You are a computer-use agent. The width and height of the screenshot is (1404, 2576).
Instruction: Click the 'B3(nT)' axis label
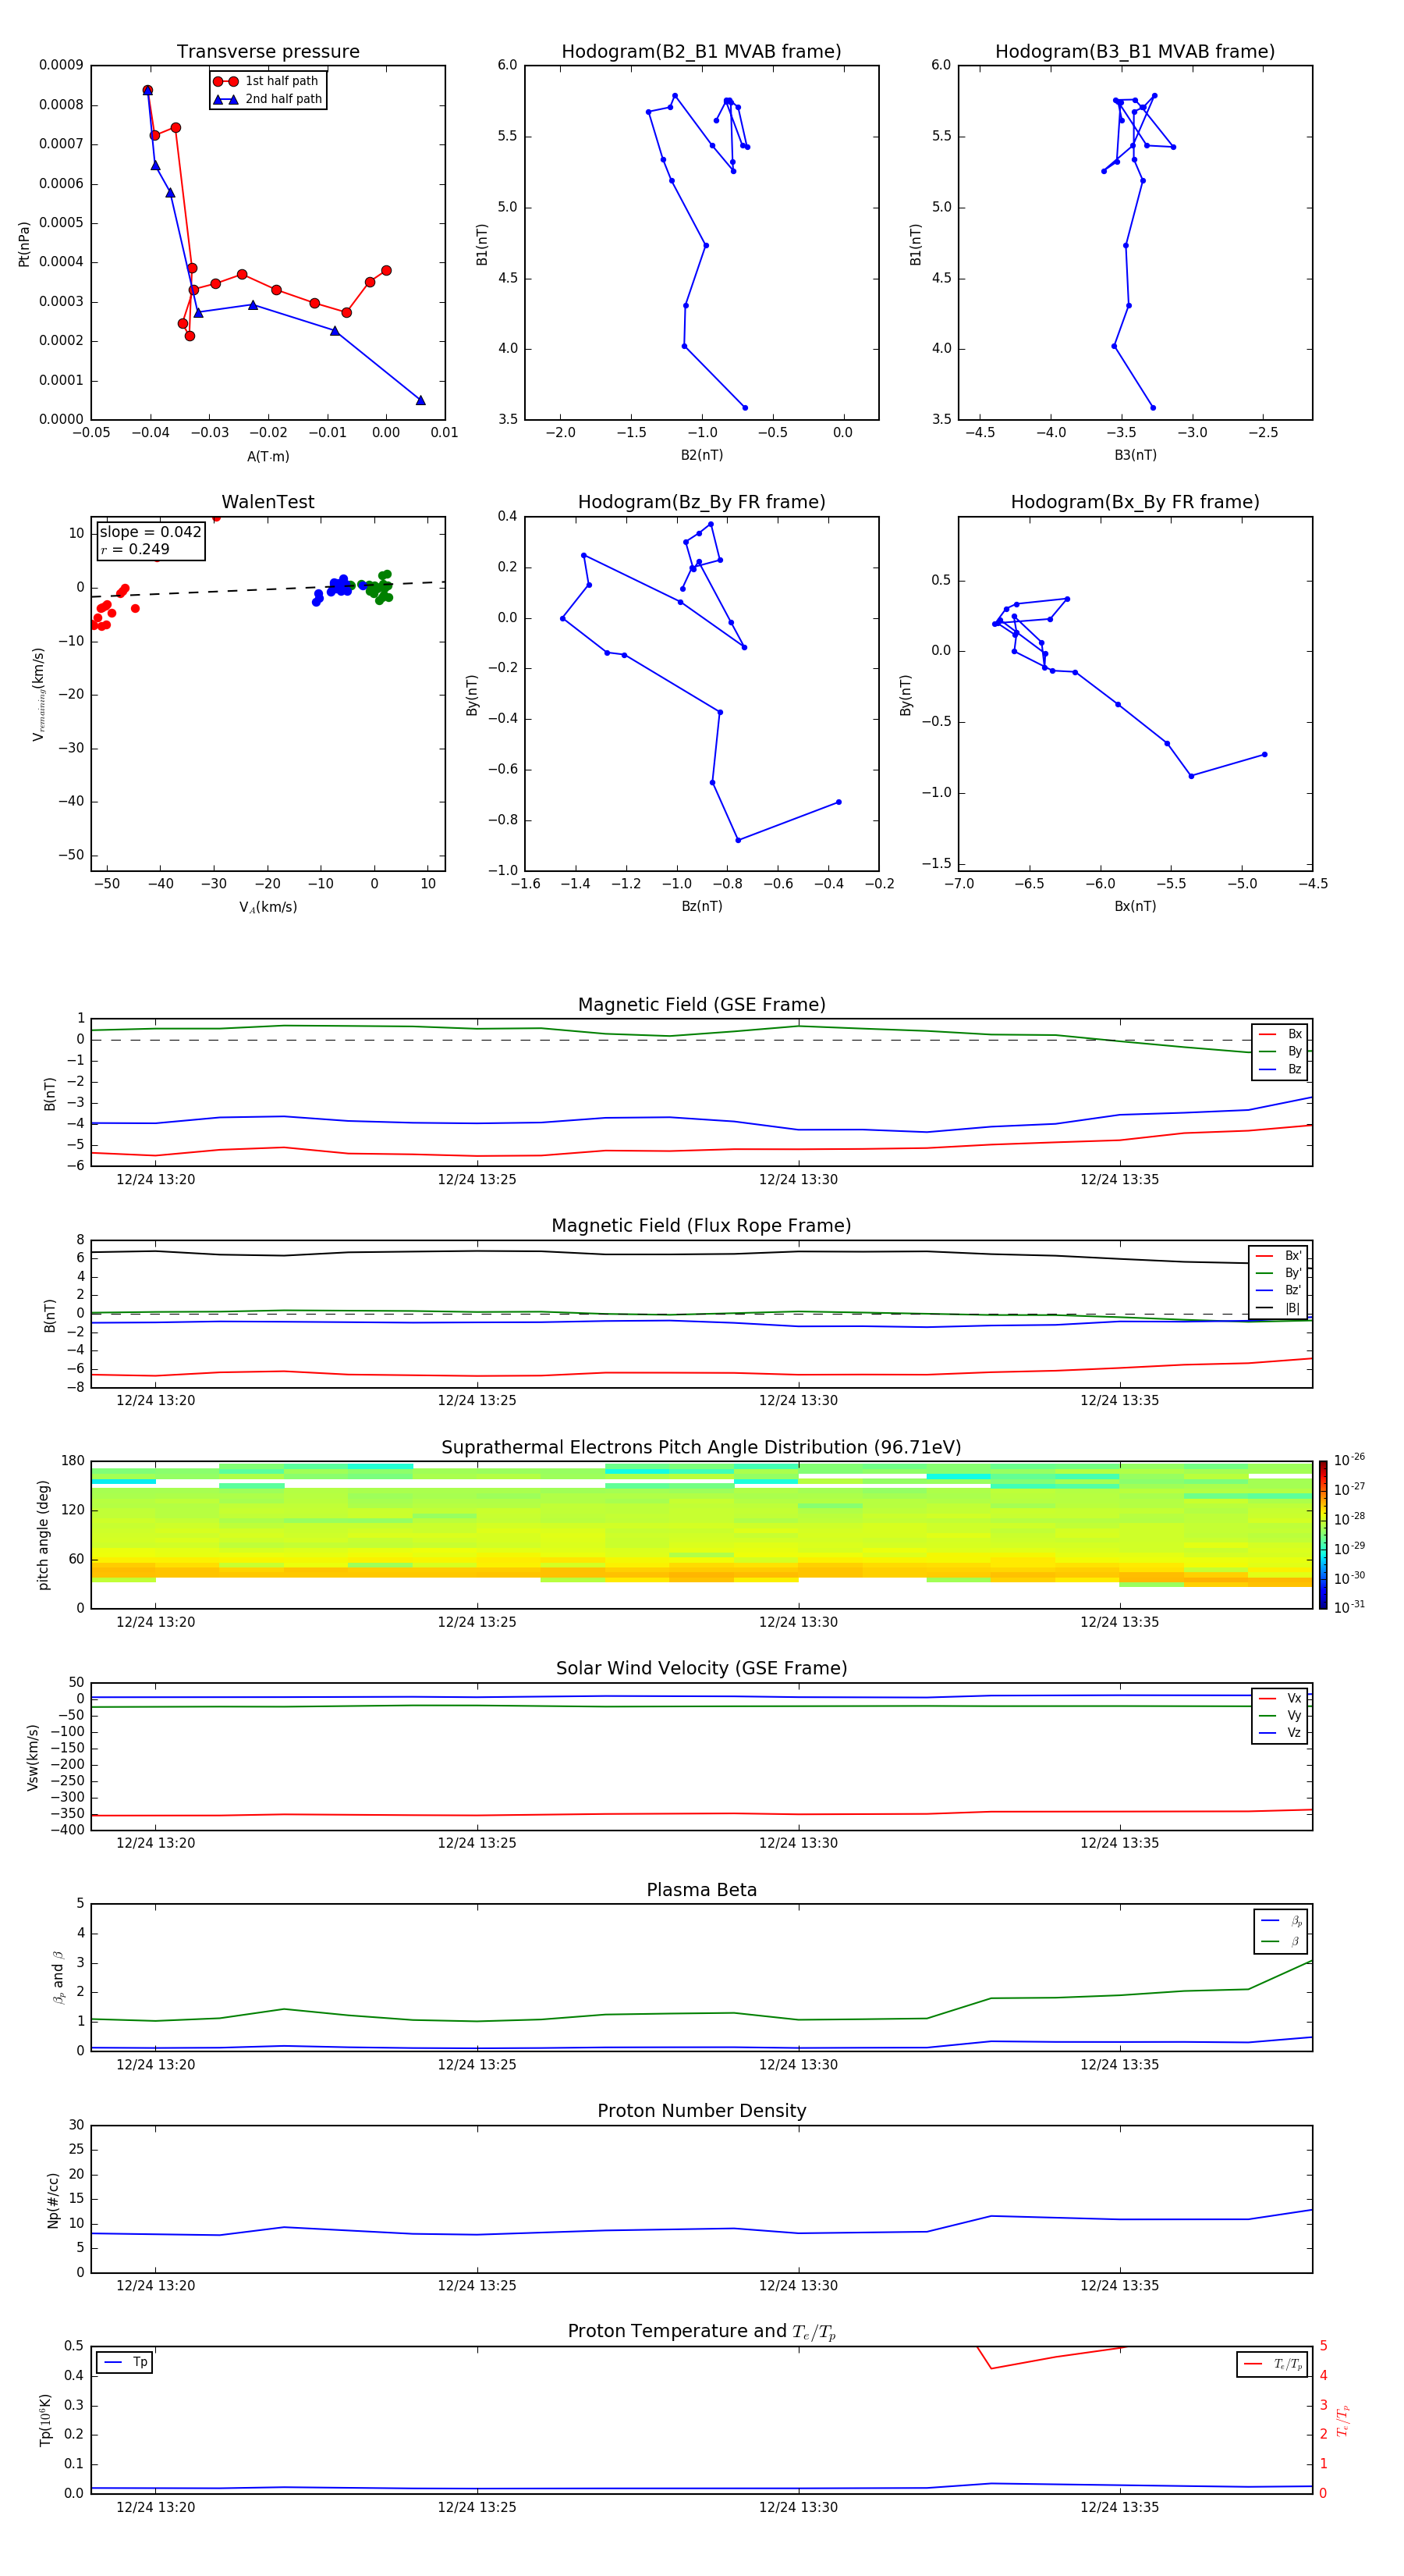(1135, 455)
